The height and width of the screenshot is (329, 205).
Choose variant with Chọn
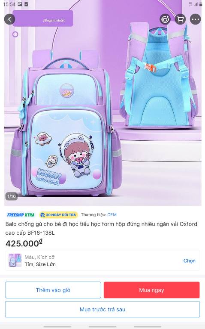[189, 261]
